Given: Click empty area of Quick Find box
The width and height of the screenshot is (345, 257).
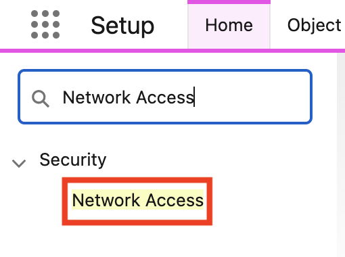Looking at the screenshot, I should click(252, 97).
